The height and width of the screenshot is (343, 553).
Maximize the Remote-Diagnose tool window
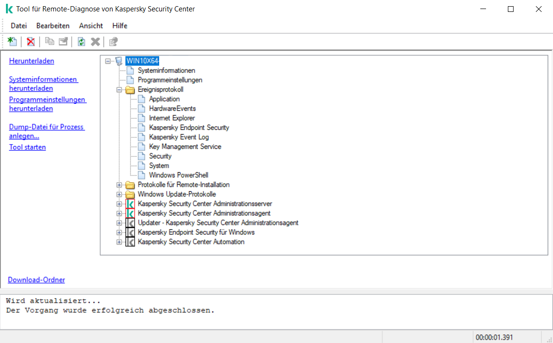511,9
